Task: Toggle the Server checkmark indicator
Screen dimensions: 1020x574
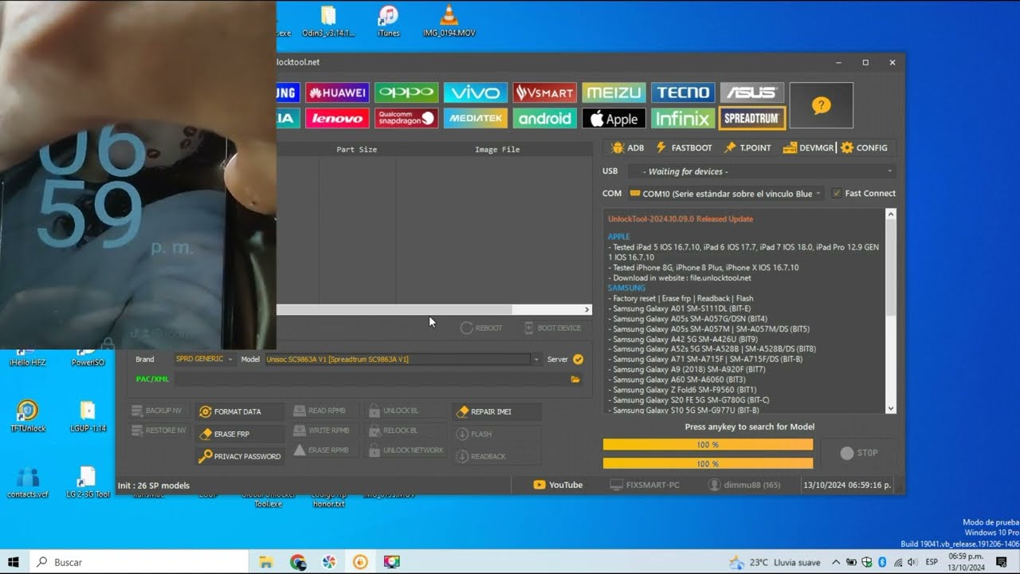Action: [578, 360]
